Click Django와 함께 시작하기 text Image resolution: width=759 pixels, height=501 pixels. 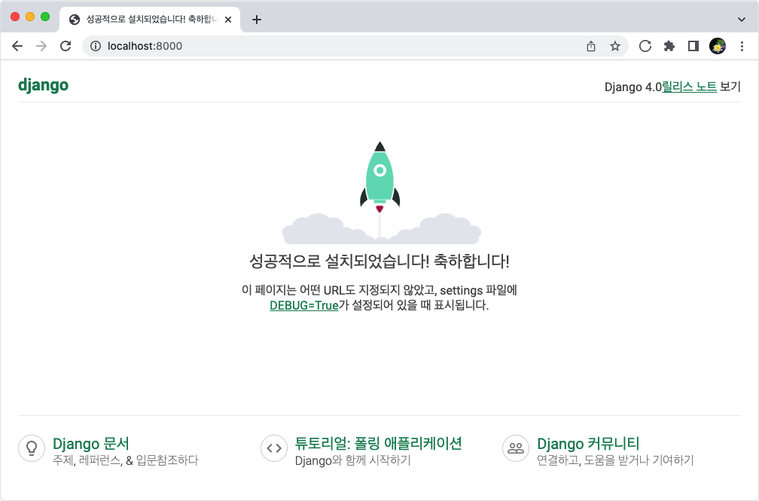click(353, 460)
